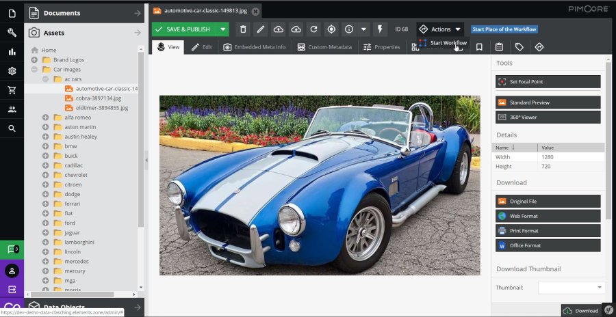Click the Set Focal Point button
616x317 pixels.
point(548,81)
